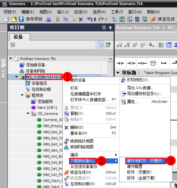This screenshot has height=188, width=177.
Task: Choose 硬件配置 from download submenu
Action: click(x=135, y=166)
